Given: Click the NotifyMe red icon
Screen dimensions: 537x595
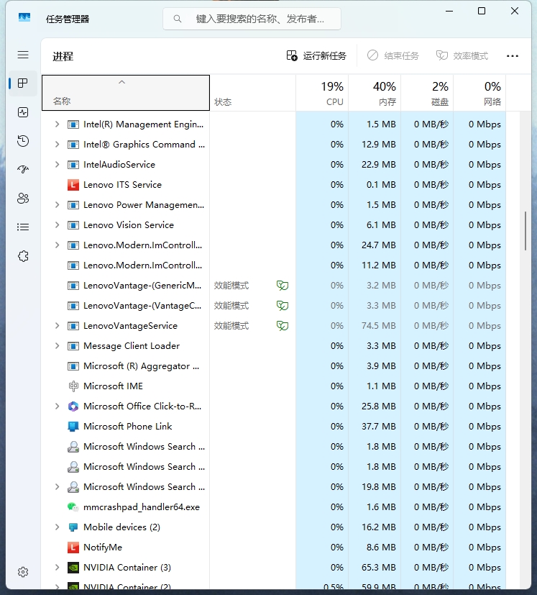Looking at the screenshot, I should click(x=73, y=548).
